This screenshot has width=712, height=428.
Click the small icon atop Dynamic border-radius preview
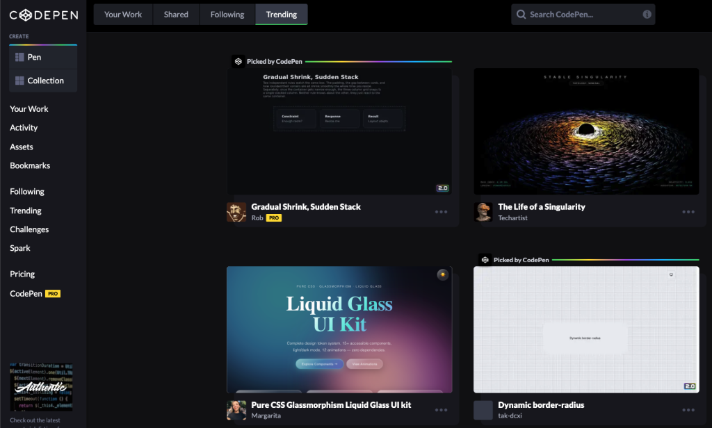point(671,274)
